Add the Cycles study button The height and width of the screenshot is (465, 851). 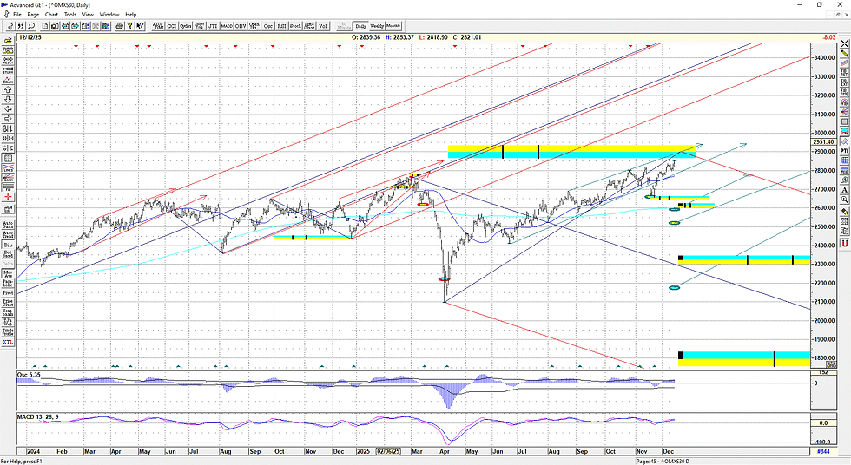(x=186, y=26)
